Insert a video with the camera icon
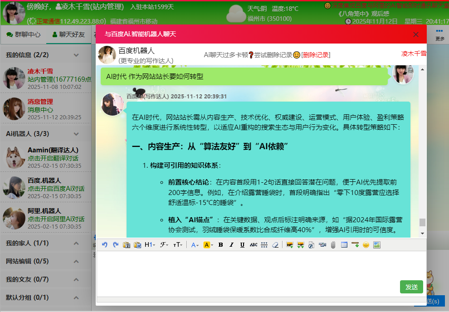The image size is (449, 312). 322,245
